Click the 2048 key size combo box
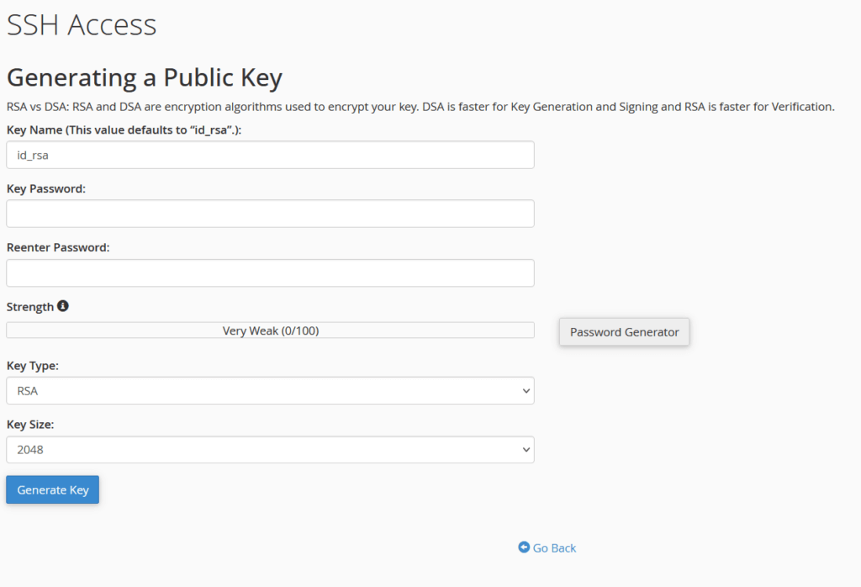This screenshot has height=587, width=861. (x=269, y=449)
